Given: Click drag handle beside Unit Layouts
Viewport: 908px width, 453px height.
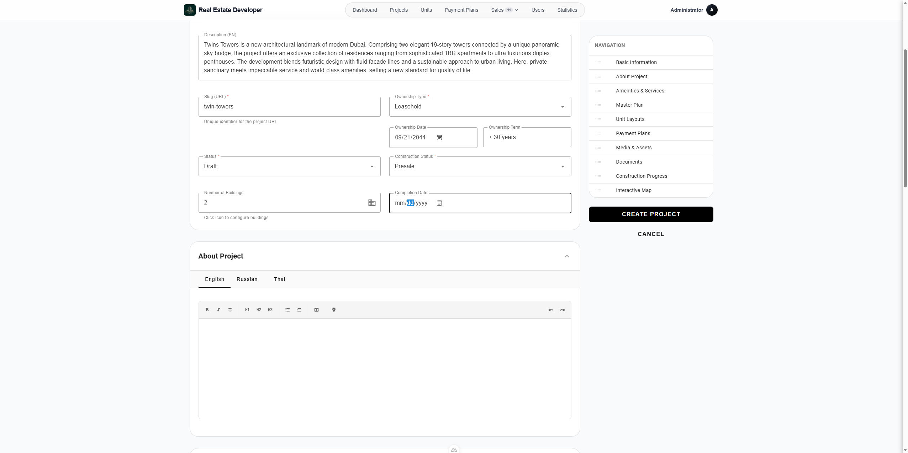Looking at the screenshot, I should pos(598,119).
